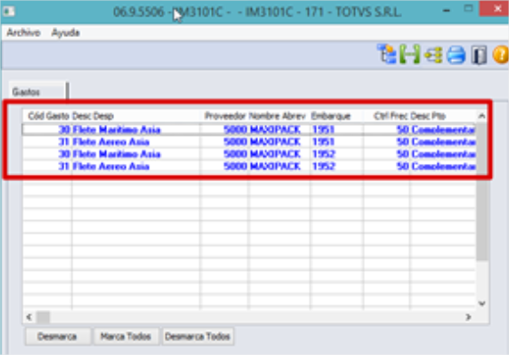Click the Proveedor column header
Viewport: 509px width, 355px height.
point(224,116)
